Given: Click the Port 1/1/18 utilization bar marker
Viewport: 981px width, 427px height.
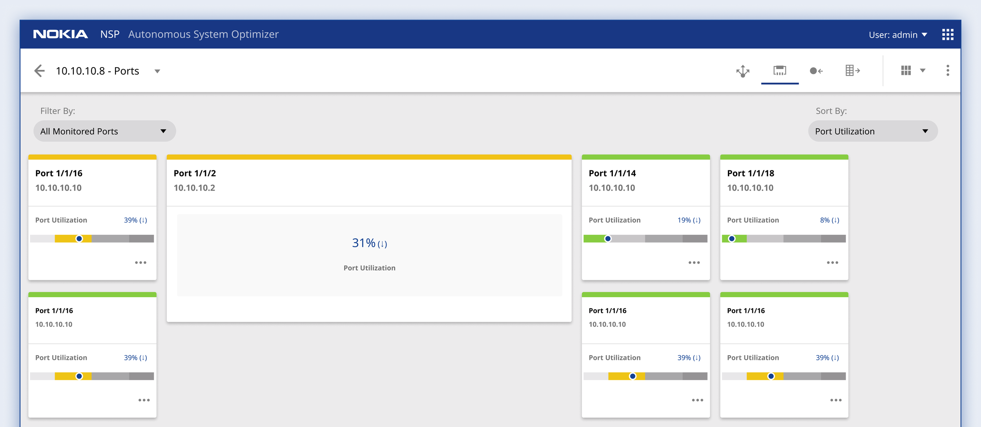Looking at the screenshot, I should [731, 239].
